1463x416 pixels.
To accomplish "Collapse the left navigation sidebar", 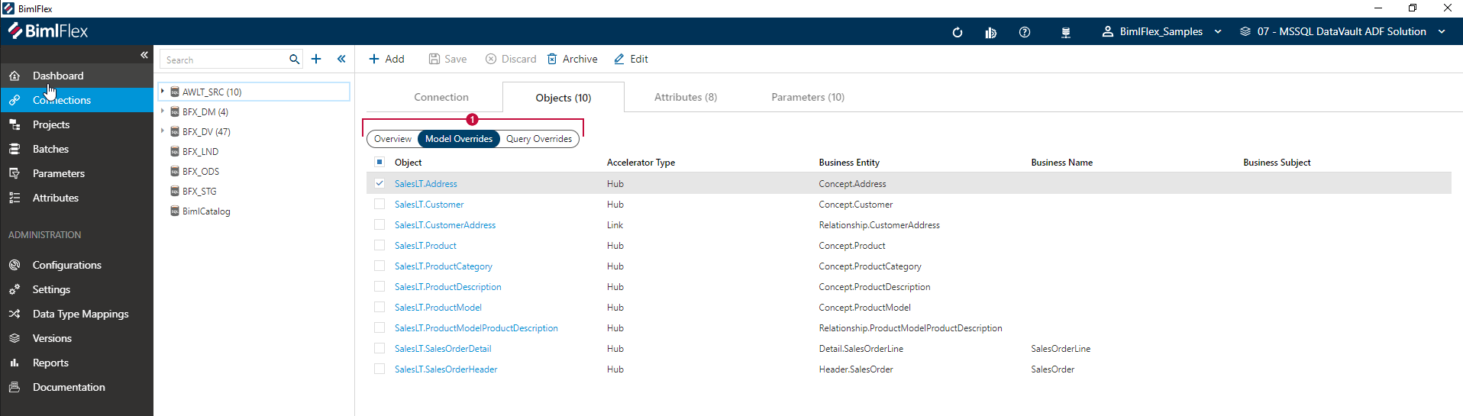I will [144, 55].
